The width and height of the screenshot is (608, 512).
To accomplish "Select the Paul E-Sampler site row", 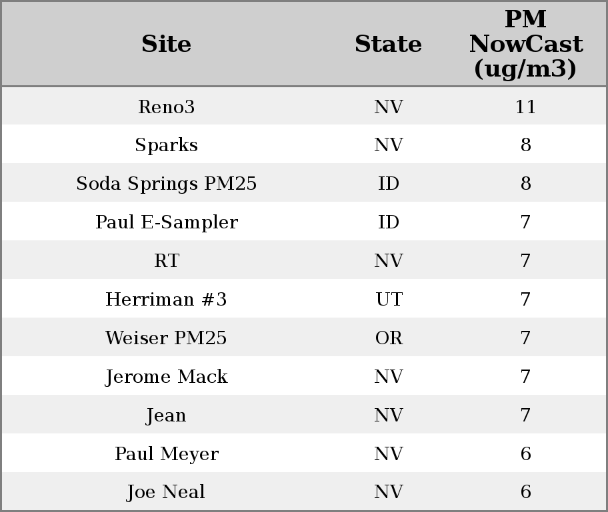I will point(167,222).
